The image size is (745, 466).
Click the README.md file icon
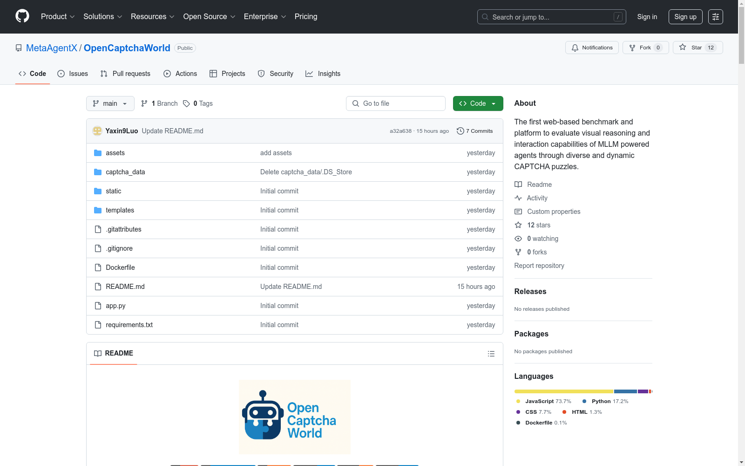[98, 287]
